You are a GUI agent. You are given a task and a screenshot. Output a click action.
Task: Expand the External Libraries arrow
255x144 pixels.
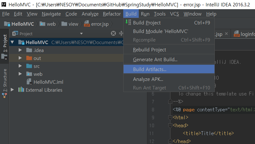click(12, 89)
